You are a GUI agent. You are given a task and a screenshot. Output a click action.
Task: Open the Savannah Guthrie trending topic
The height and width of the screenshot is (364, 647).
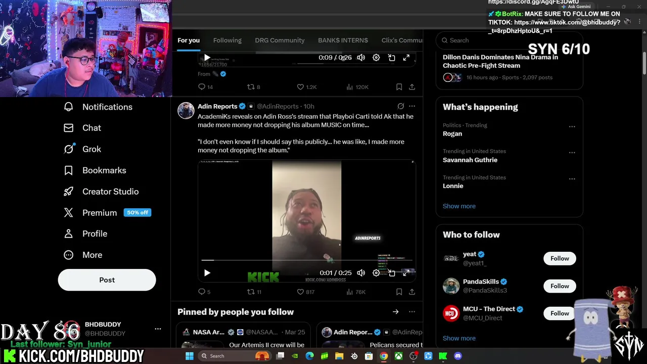[470, 160]
